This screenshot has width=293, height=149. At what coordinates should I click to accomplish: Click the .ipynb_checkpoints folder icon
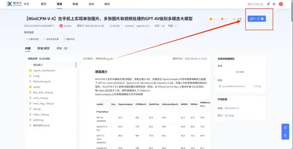[30, 71]
